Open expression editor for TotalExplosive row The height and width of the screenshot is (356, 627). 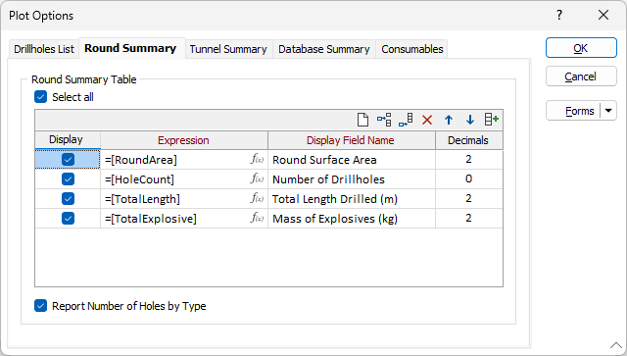[x=257, y=218]
